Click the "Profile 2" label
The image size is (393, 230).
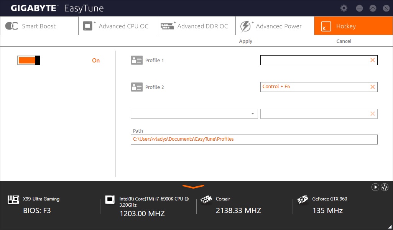pos(155,87)
